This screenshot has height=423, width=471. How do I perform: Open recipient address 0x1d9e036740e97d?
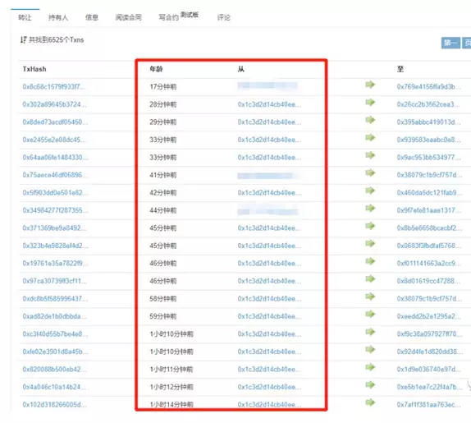(429, 369)
